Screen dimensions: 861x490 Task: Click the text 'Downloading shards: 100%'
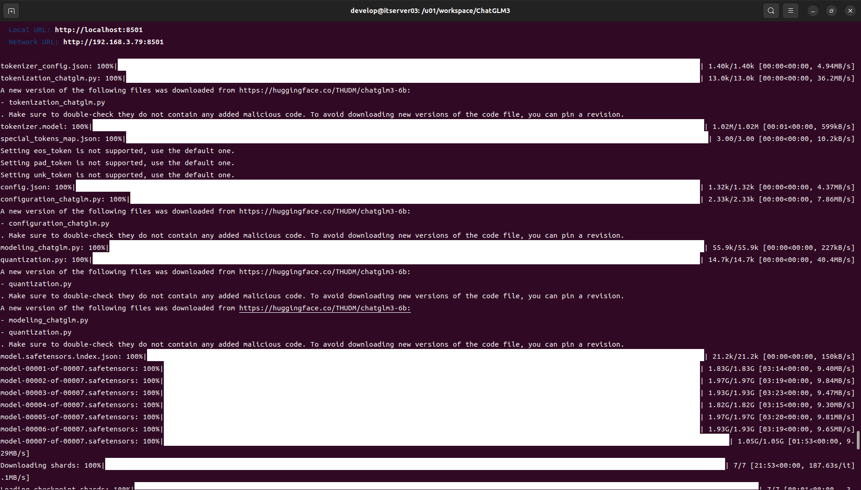[x=51, y=465]
